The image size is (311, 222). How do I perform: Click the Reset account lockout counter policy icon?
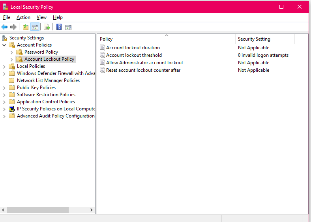coord(102,70)
